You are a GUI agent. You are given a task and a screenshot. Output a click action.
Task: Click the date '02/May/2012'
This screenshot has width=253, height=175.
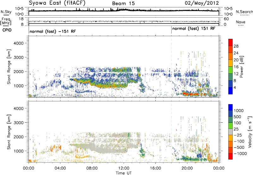pos(202,3)
